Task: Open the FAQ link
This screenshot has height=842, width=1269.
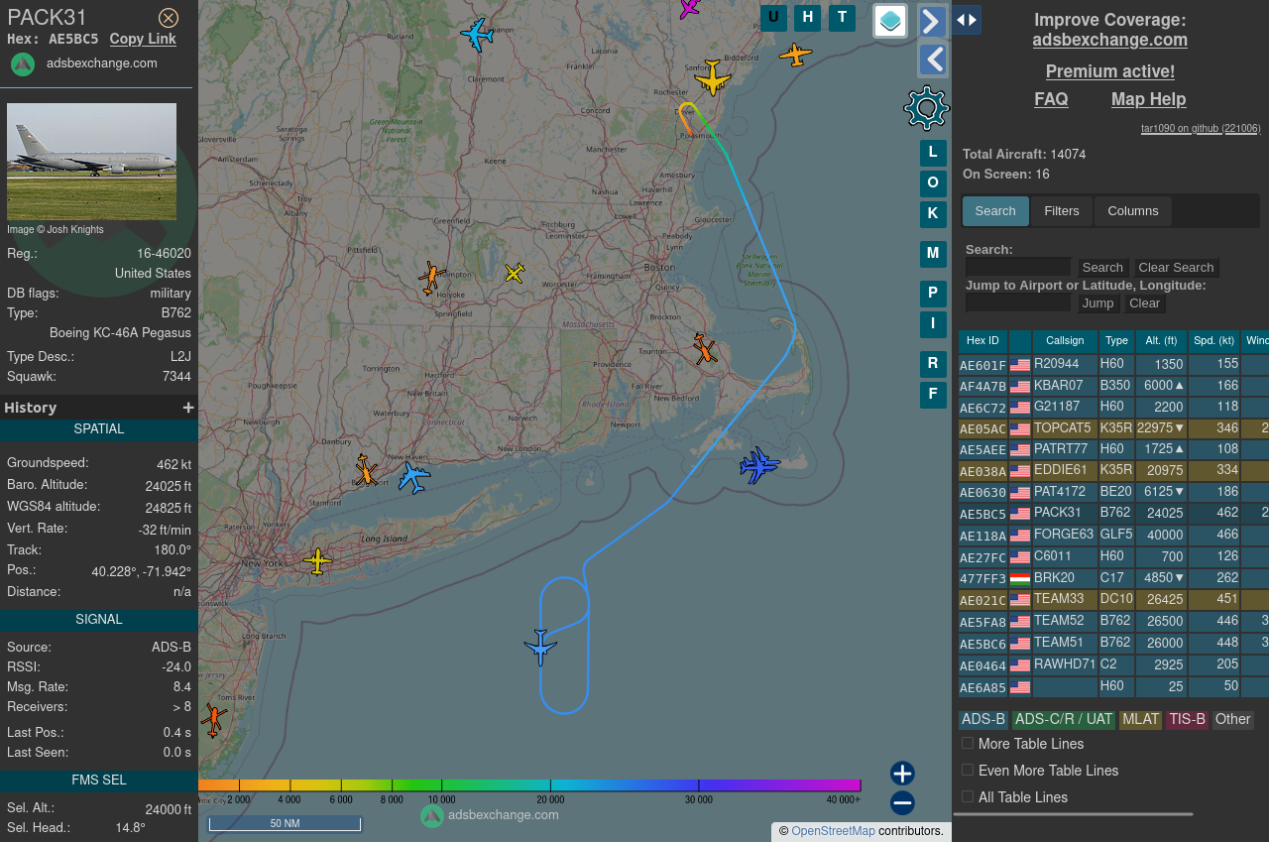Action: coord(1051,99)
